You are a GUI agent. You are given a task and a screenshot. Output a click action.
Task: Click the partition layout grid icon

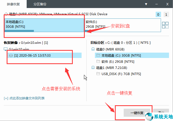[165, 25]
